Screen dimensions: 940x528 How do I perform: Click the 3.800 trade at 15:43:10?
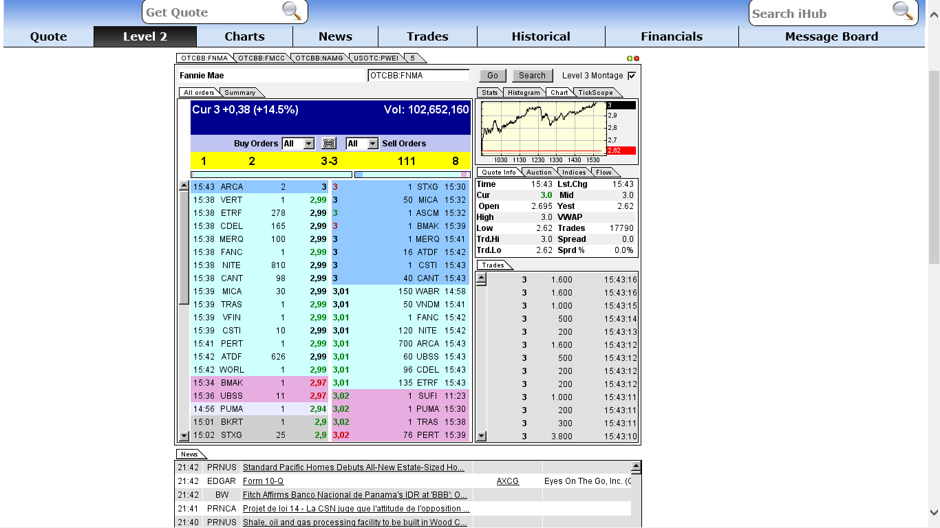tap(564, 437)
